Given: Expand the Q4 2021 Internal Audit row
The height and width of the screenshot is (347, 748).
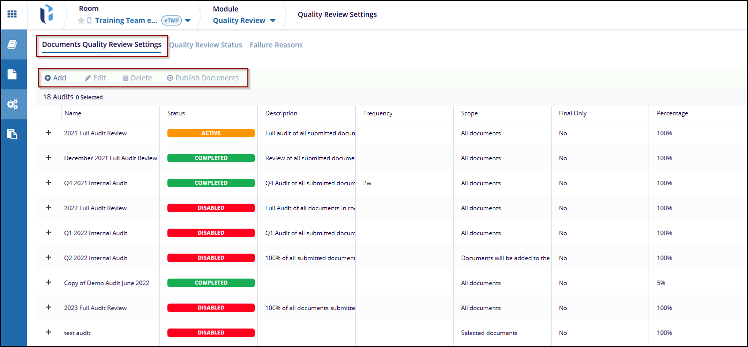Looking at the screenshot, I should pyautogui.click(x=48, y=183).
